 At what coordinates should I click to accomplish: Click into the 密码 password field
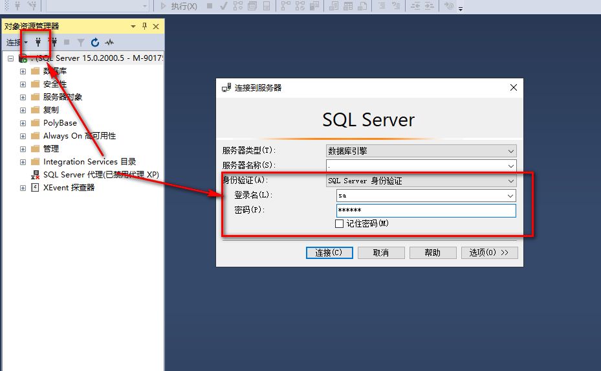426,210
